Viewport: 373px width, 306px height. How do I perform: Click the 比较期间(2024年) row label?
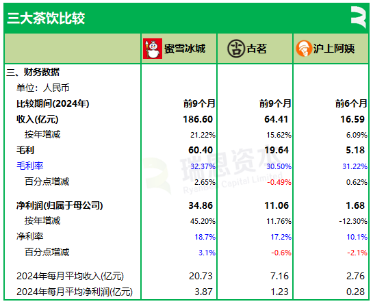tap(53, 103)
